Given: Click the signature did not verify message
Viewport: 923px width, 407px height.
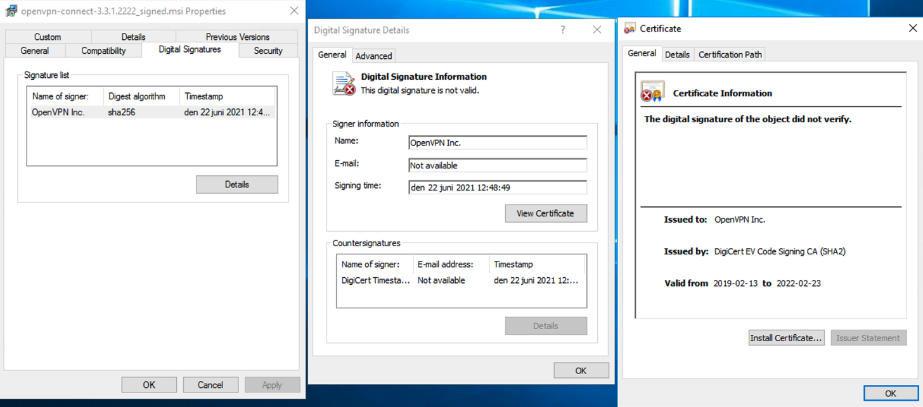Looking at the screenshot, I should click(747, 119).
